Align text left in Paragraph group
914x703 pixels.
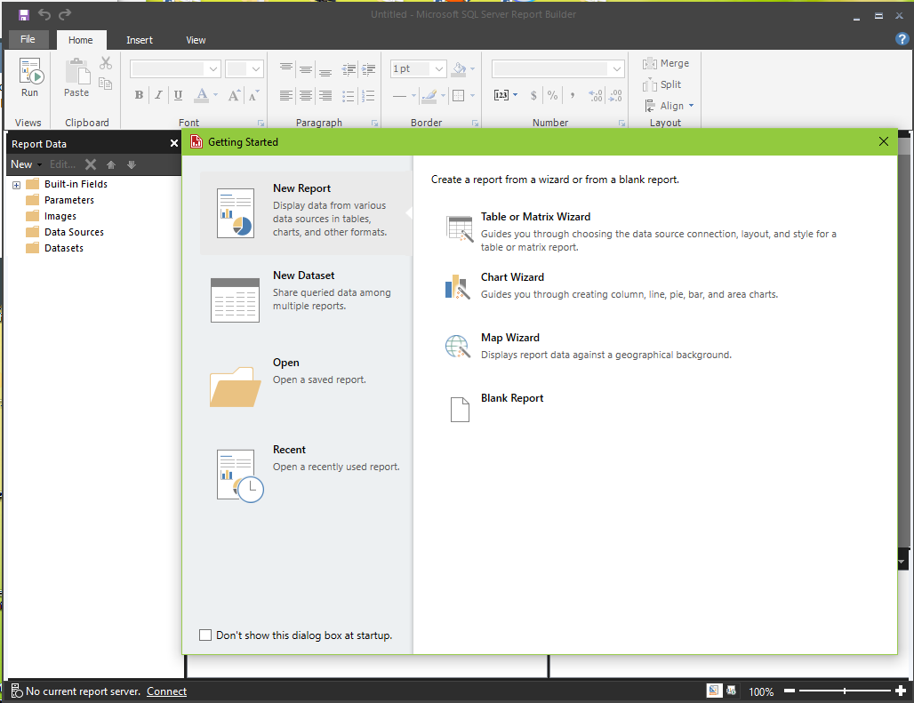click(285, 95)
